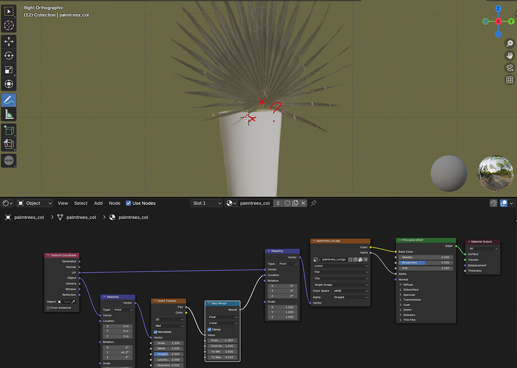Enable From Instancer checkbox
Image resolution: width=517 pixels, height=368 pixels.
(48, 308)
